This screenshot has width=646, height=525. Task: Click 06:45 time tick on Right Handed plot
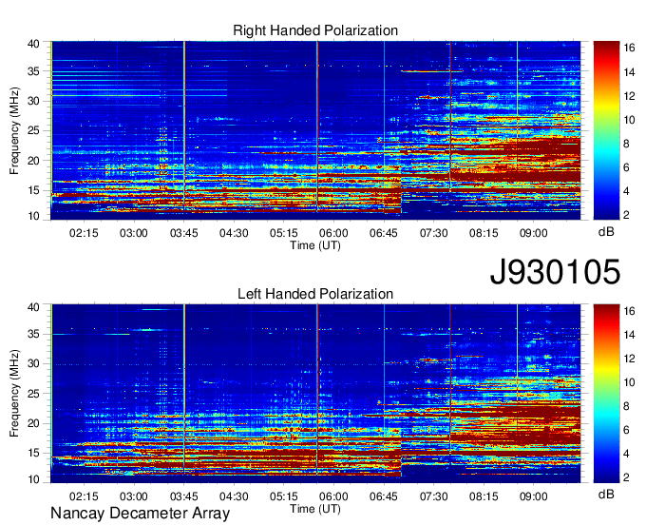pos(384,233)
